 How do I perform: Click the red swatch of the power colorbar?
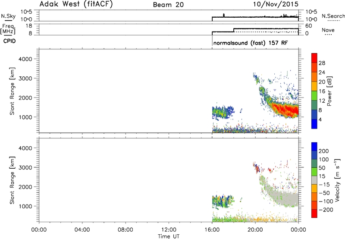coord(314,58)
